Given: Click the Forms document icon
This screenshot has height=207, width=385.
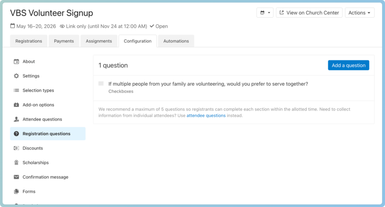Looking at the screenshot, I should [x=16, y=192].
